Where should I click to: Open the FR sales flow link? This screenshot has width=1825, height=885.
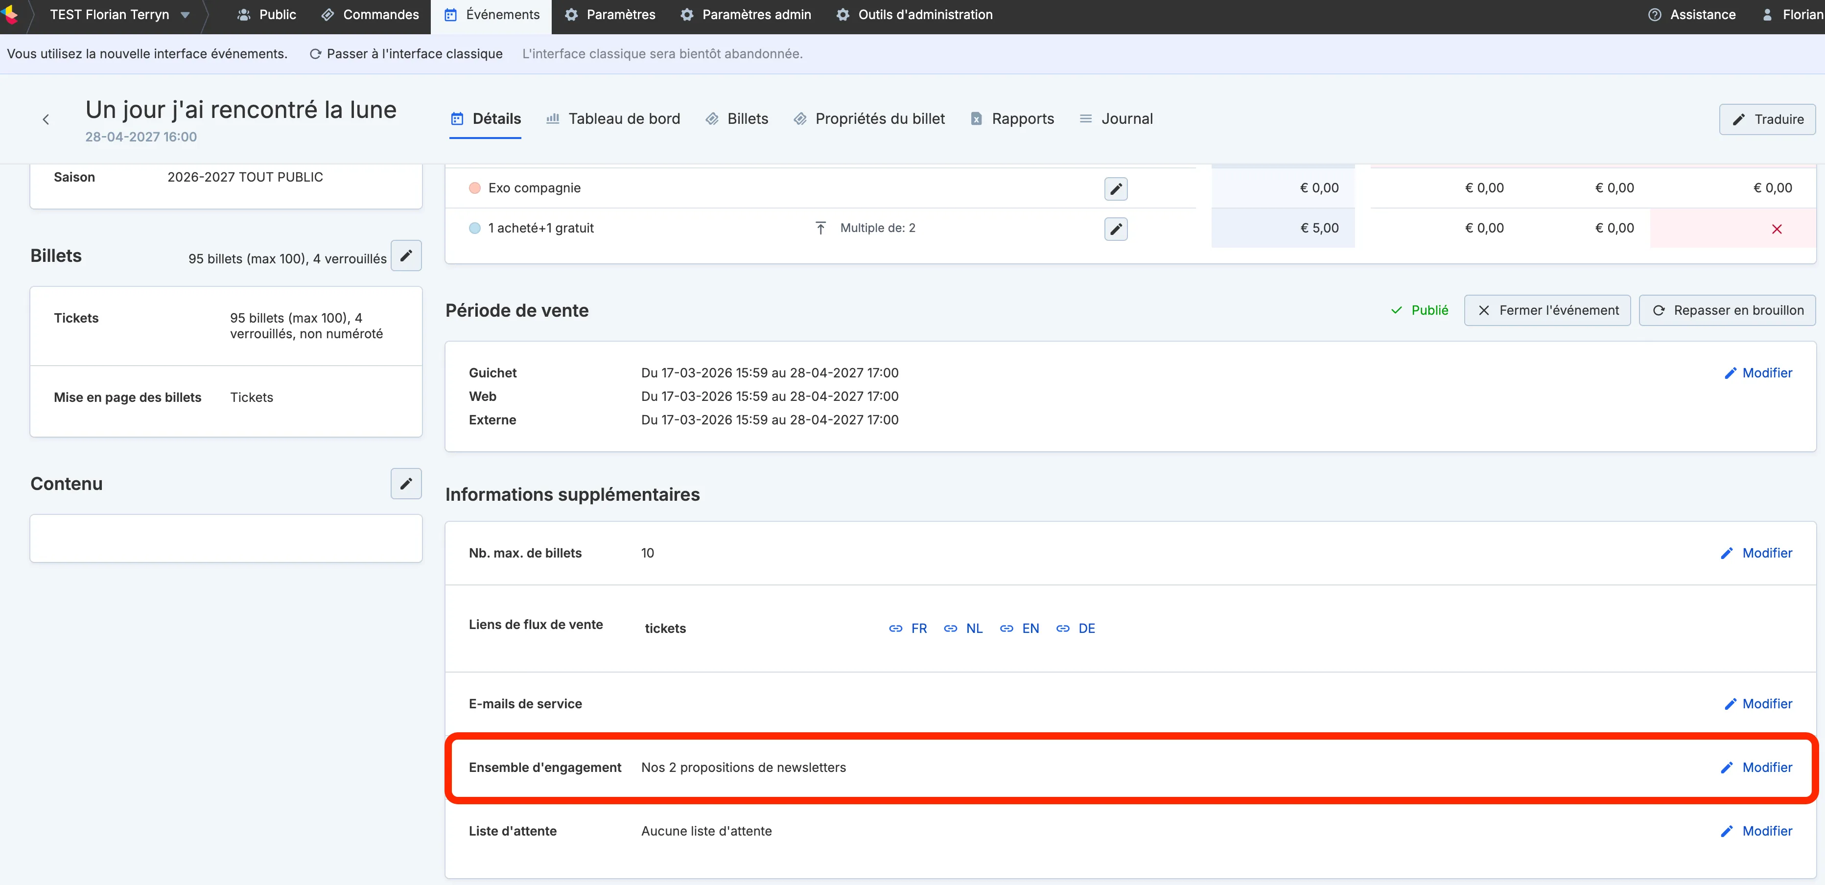[x=908, y=629]
